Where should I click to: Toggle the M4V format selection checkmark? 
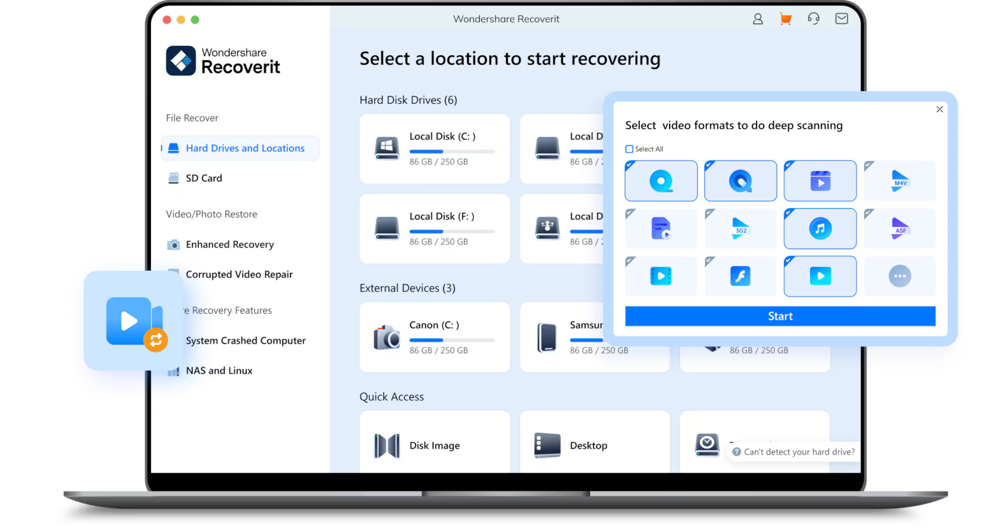tap(868, 165)
